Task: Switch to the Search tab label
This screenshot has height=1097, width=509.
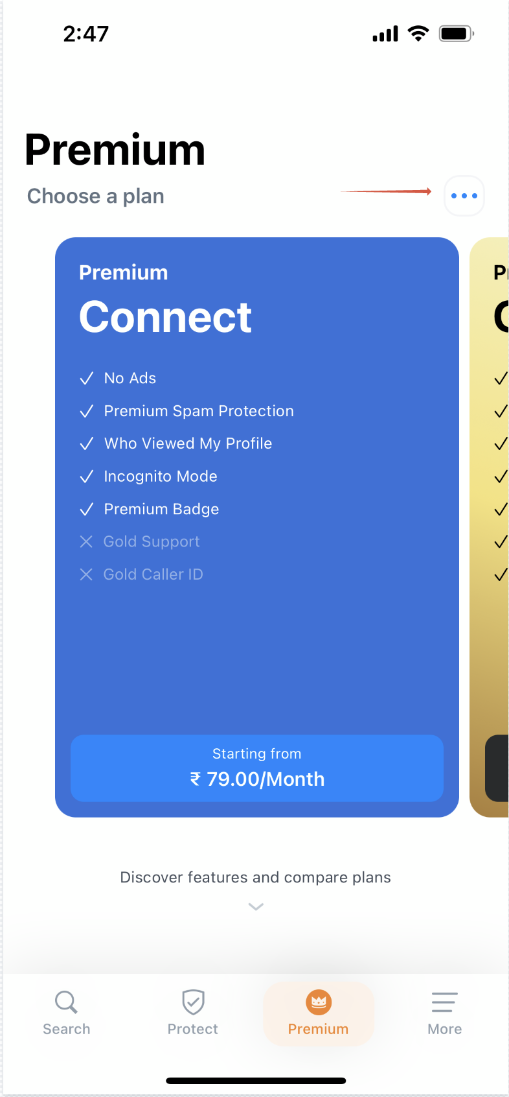Action: click(66, 1029)
